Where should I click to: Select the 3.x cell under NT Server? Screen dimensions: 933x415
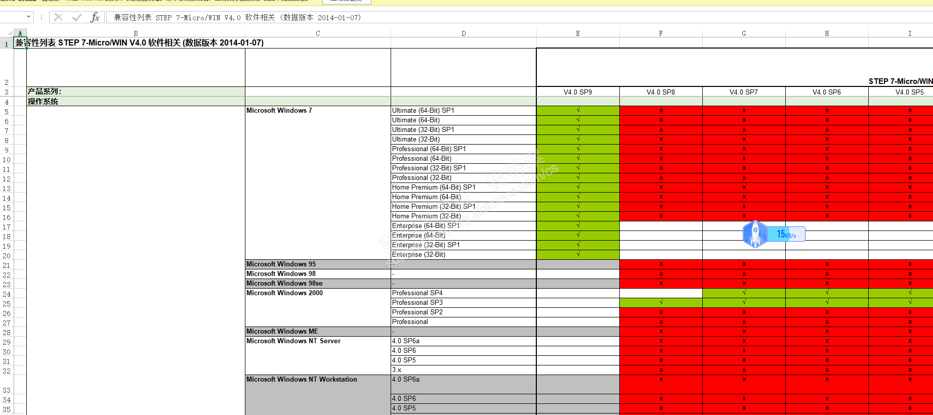point(463,370)
